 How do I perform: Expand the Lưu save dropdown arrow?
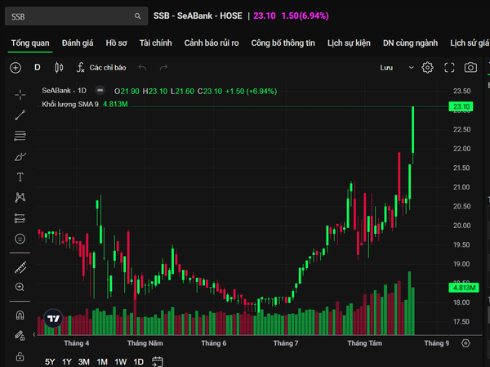pyautogui.click(x=412, y=68)
